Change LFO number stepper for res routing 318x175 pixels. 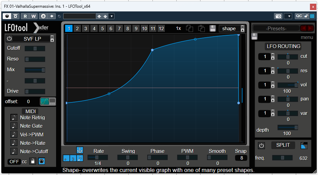coord(273,71)
